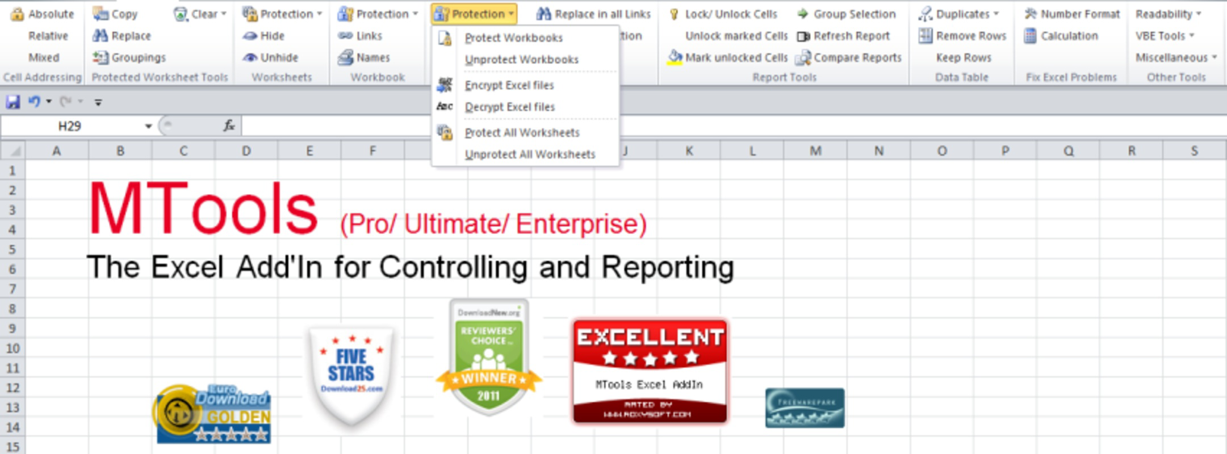The width and height of the screenshot is (1227, 454).
Task: Click the Calculation icon
Action: click(1031, 36)
